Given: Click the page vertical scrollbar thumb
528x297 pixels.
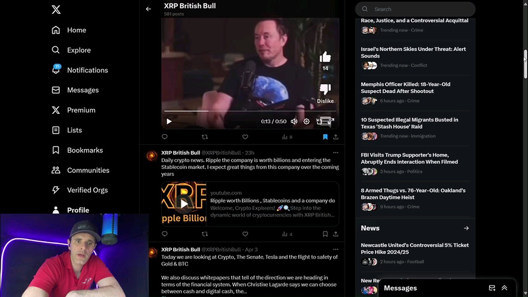Looking at the screenshot, I should 526,64.
